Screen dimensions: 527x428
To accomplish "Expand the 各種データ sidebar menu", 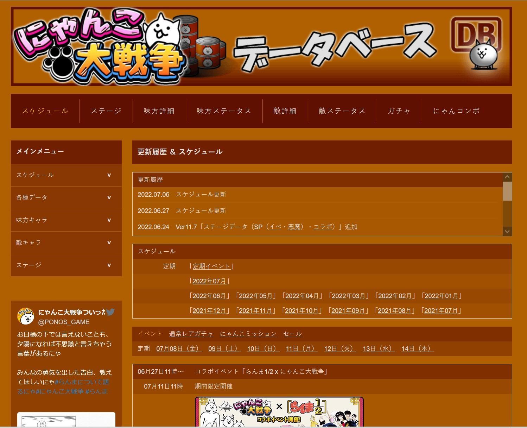I will [66, 197].
